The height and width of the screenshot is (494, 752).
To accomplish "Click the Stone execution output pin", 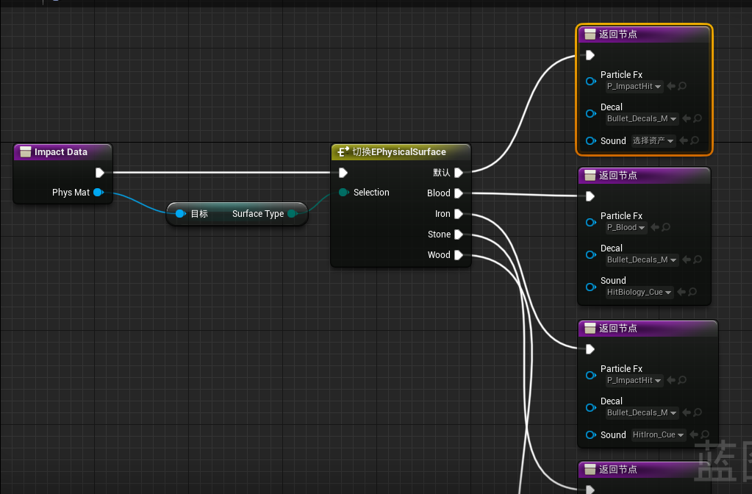I will point(459,234).
